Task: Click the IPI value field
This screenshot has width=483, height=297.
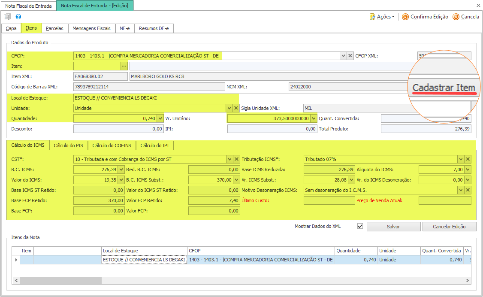Action: pyautogui.click(x=272, y=129)
